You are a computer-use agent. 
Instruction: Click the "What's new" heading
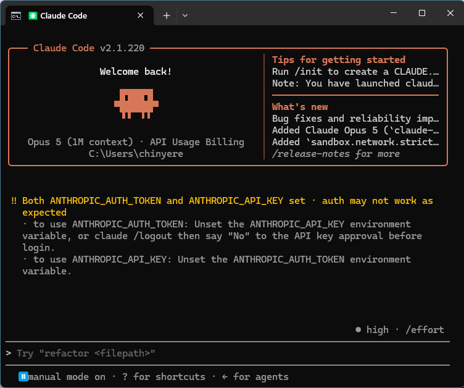300,107
